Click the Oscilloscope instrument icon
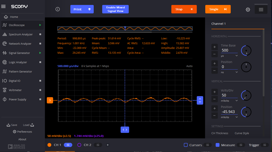 5,25
